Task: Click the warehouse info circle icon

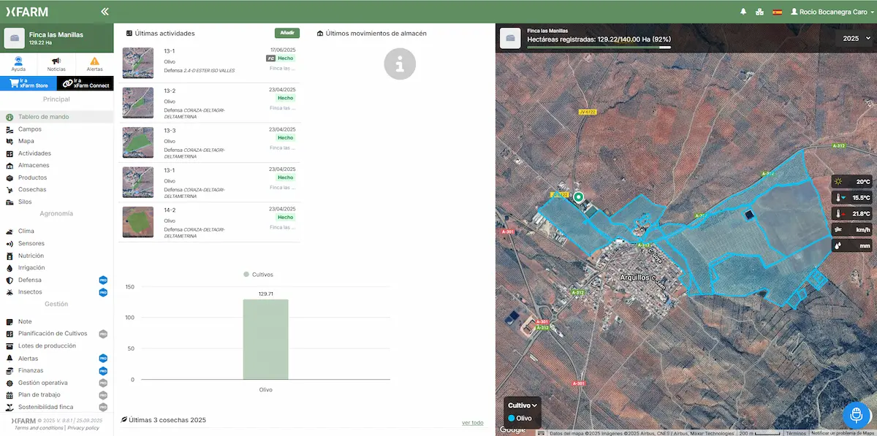Action: click(x=400, y=64)
